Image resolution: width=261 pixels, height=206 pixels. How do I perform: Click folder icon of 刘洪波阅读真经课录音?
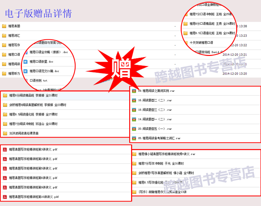(x=5, y=133)
